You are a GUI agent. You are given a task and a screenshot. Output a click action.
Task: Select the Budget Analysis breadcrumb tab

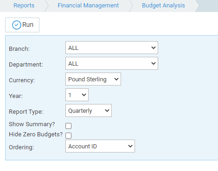(163, 6)
